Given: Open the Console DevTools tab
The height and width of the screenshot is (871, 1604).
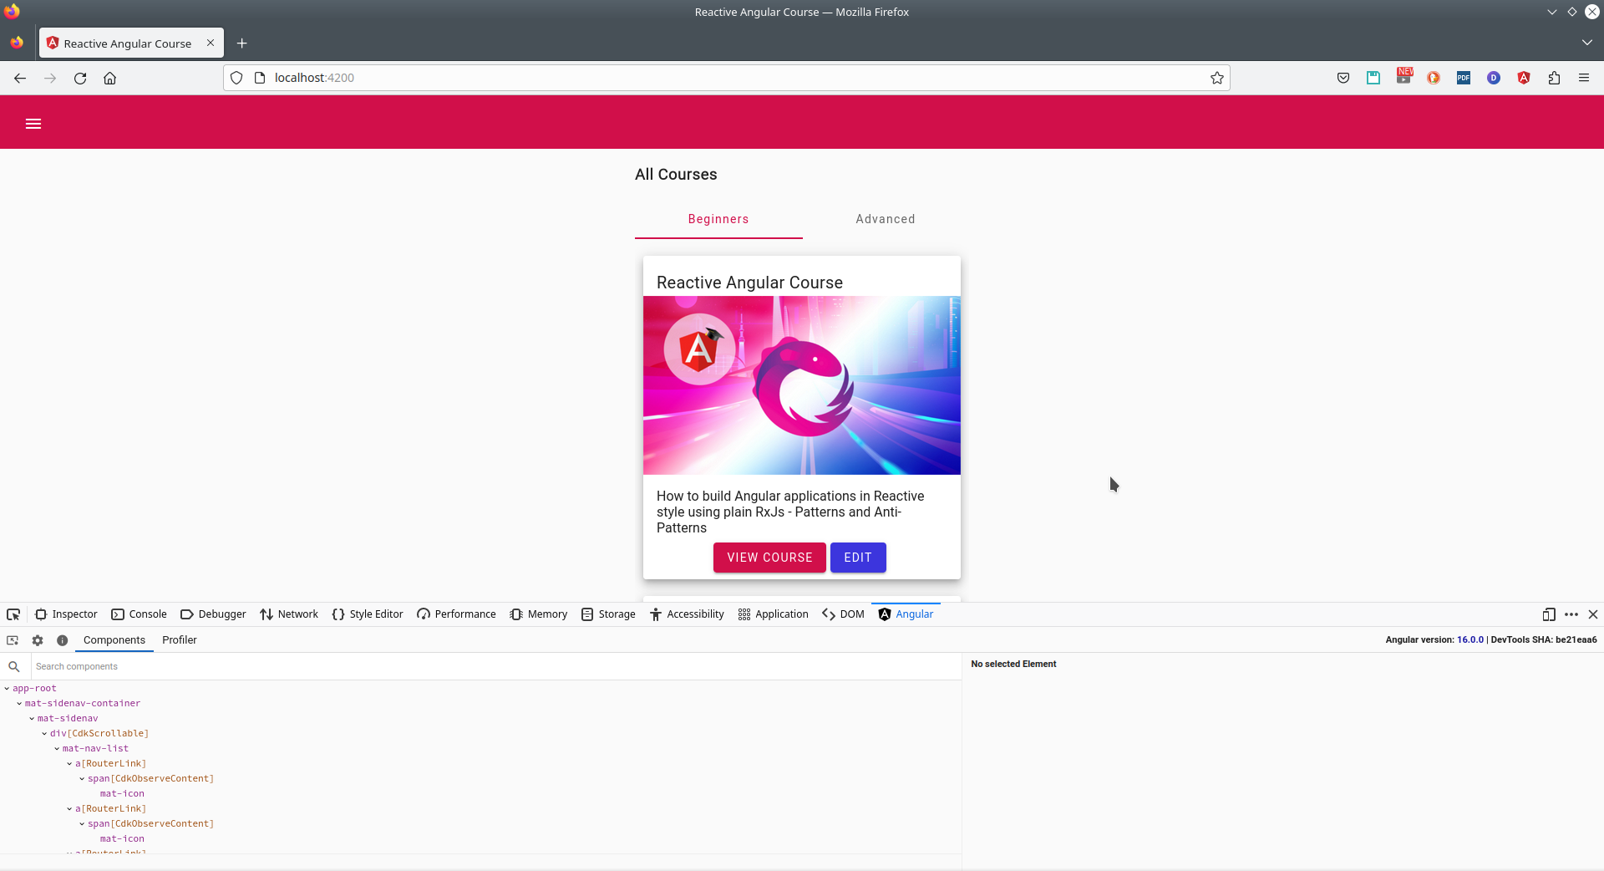Looking at the screenshot, I should pyautogui.click(x=139, y=614).
